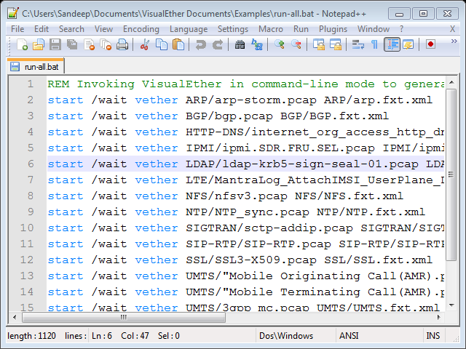Open the Run menu
Screen dimensions: 466x349
(x=301, y=29)
